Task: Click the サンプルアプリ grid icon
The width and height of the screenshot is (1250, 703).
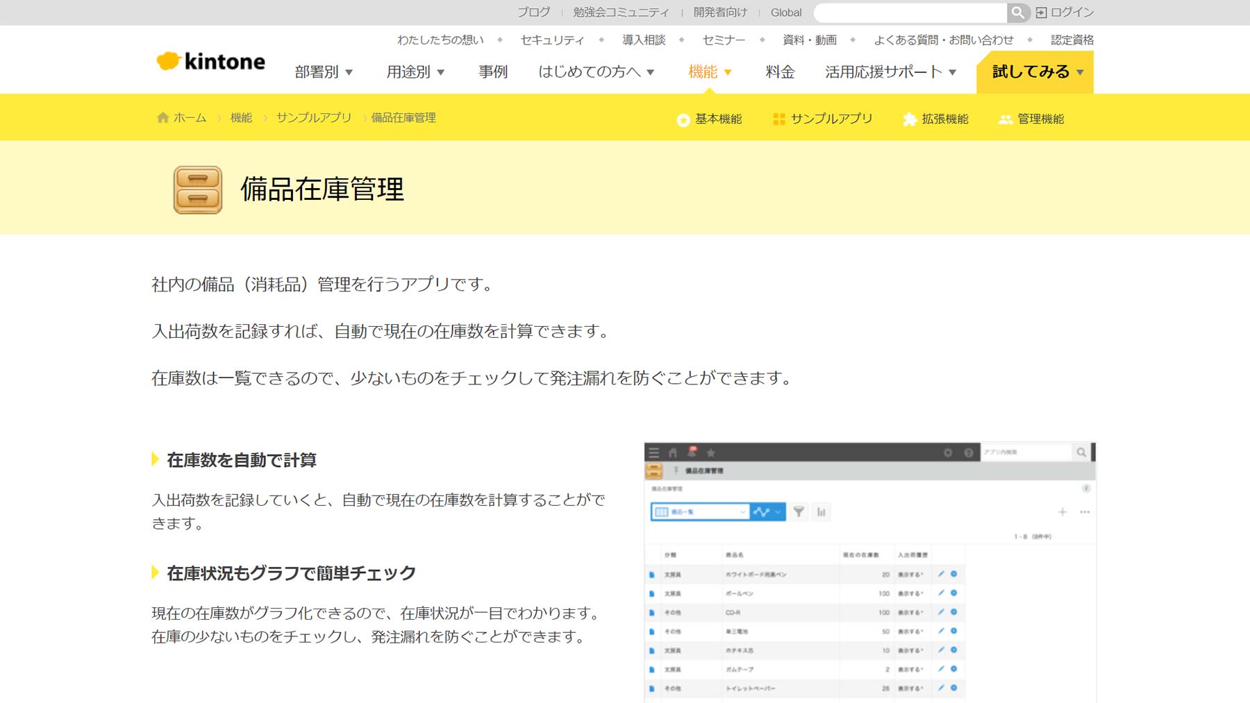Action: (x=779, y=119)
